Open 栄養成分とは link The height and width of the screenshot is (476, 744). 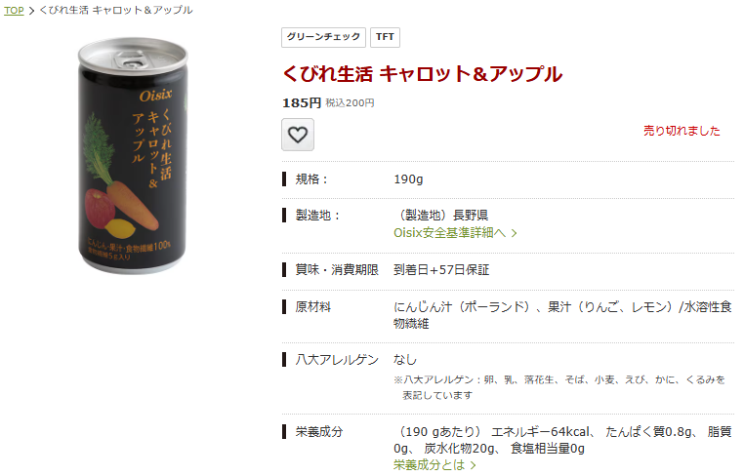click(x=429, y=464)
